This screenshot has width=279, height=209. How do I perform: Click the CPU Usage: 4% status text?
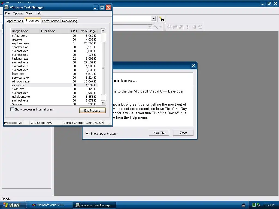click(x=41, y=123)
